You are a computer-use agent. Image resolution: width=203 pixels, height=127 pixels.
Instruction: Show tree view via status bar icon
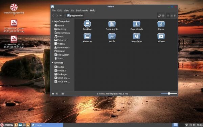(x=57, y=93)
